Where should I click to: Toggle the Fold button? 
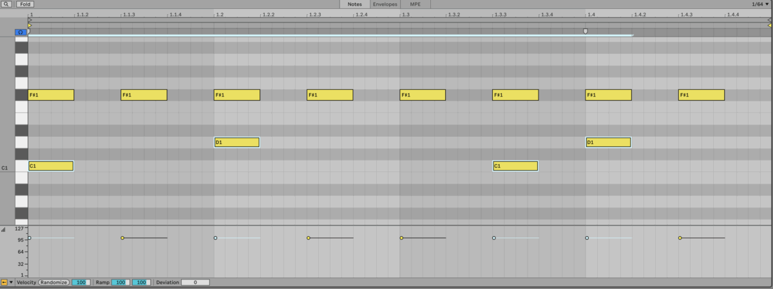pos(24,4)
